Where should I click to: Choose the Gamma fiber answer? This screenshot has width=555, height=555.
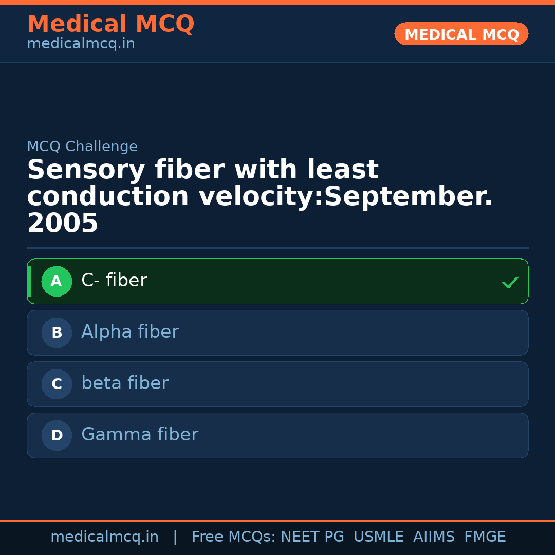(277, 435)
